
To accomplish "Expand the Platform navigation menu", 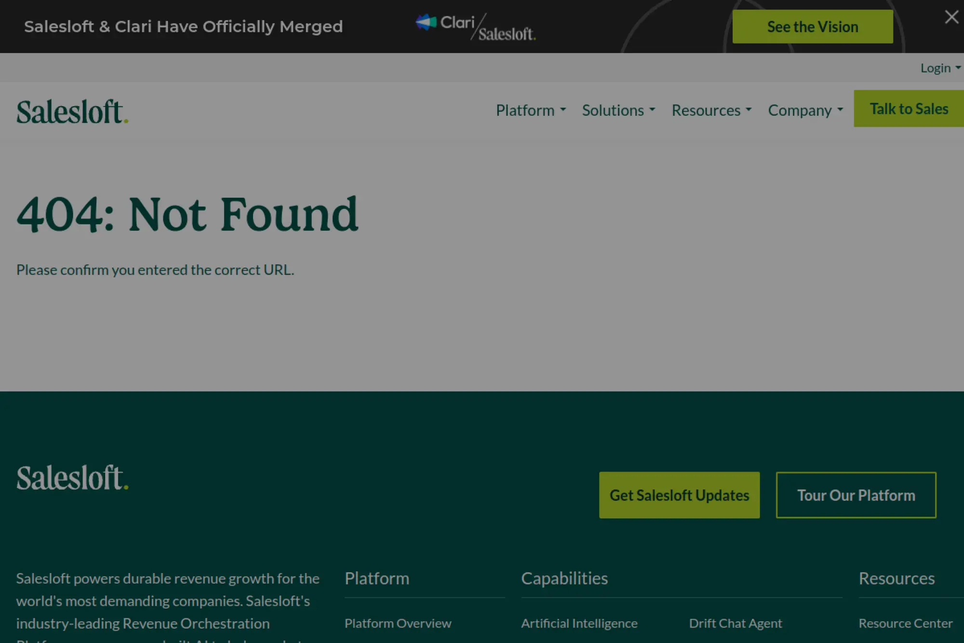I will point(530,110).
